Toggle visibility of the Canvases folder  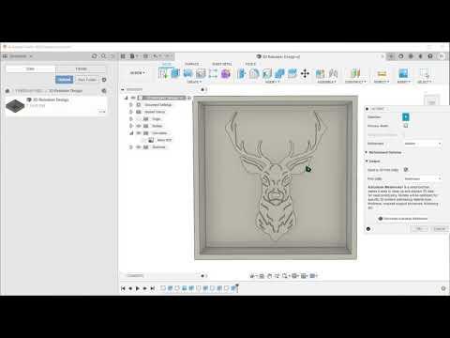[x=139, y=133]
